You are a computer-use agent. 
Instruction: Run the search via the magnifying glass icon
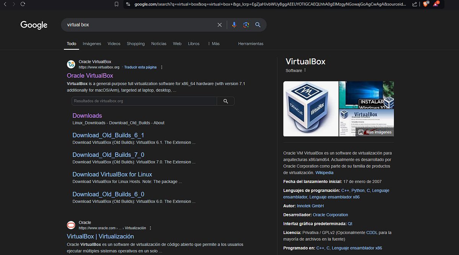pyautogui.click(x=258, y=24)
